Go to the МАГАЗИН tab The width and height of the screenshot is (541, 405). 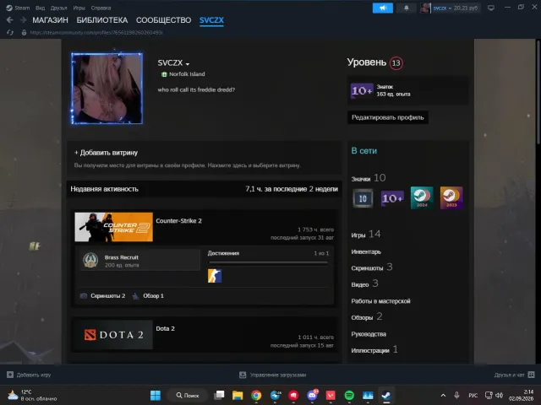(51, 20)
